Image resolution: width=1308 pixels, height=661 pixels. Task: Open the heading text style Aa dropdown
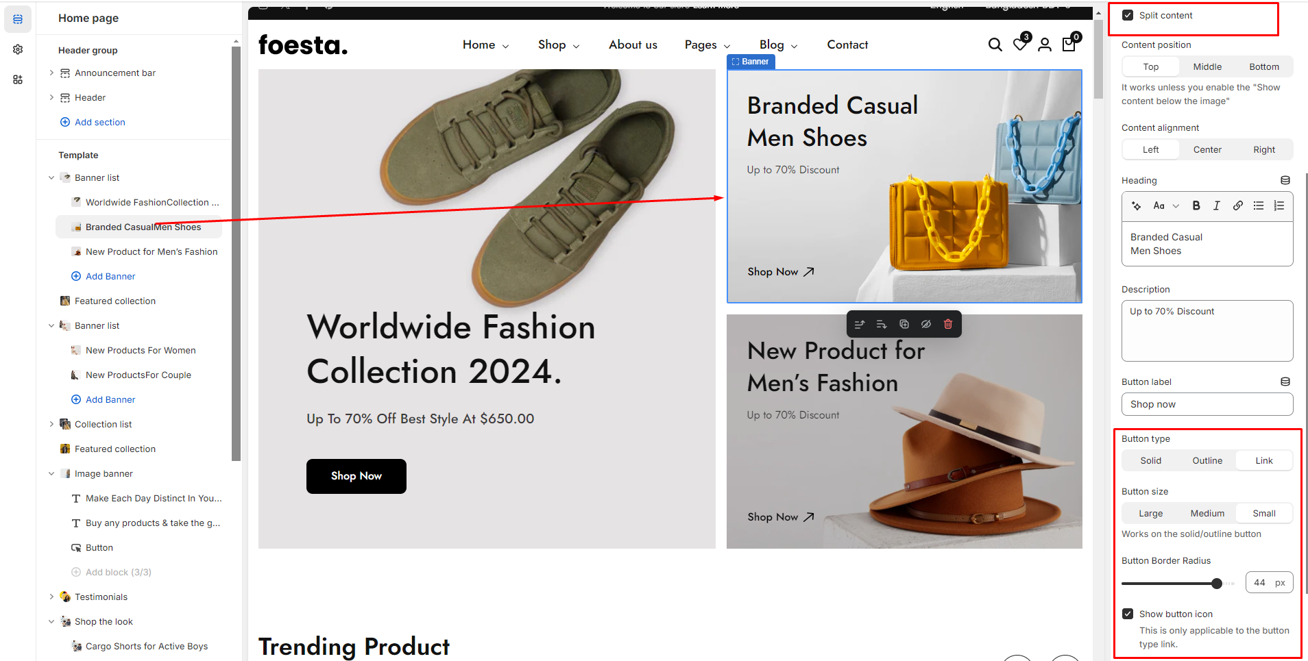coord(1165,205)
